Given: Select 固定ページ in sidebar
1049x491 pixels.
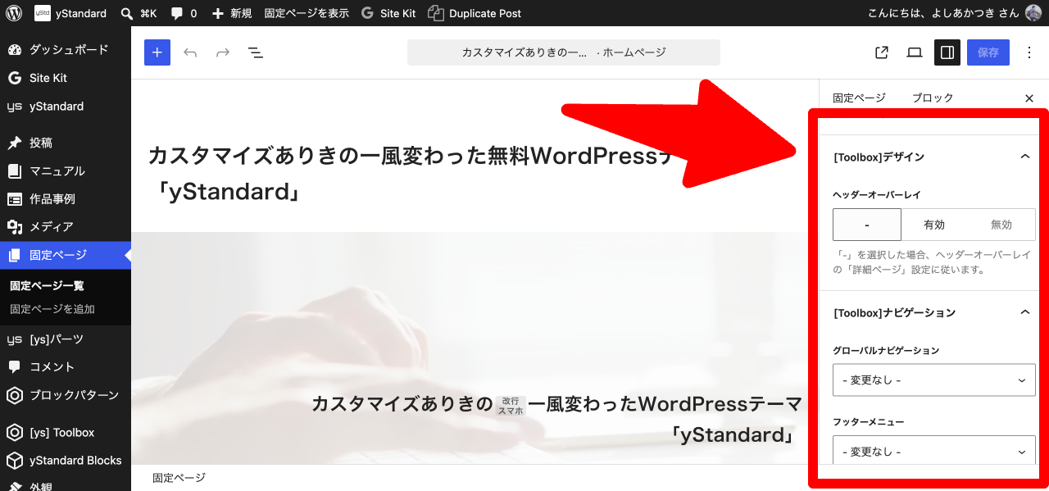Looking at the screenshot, I should pos(66,255).
